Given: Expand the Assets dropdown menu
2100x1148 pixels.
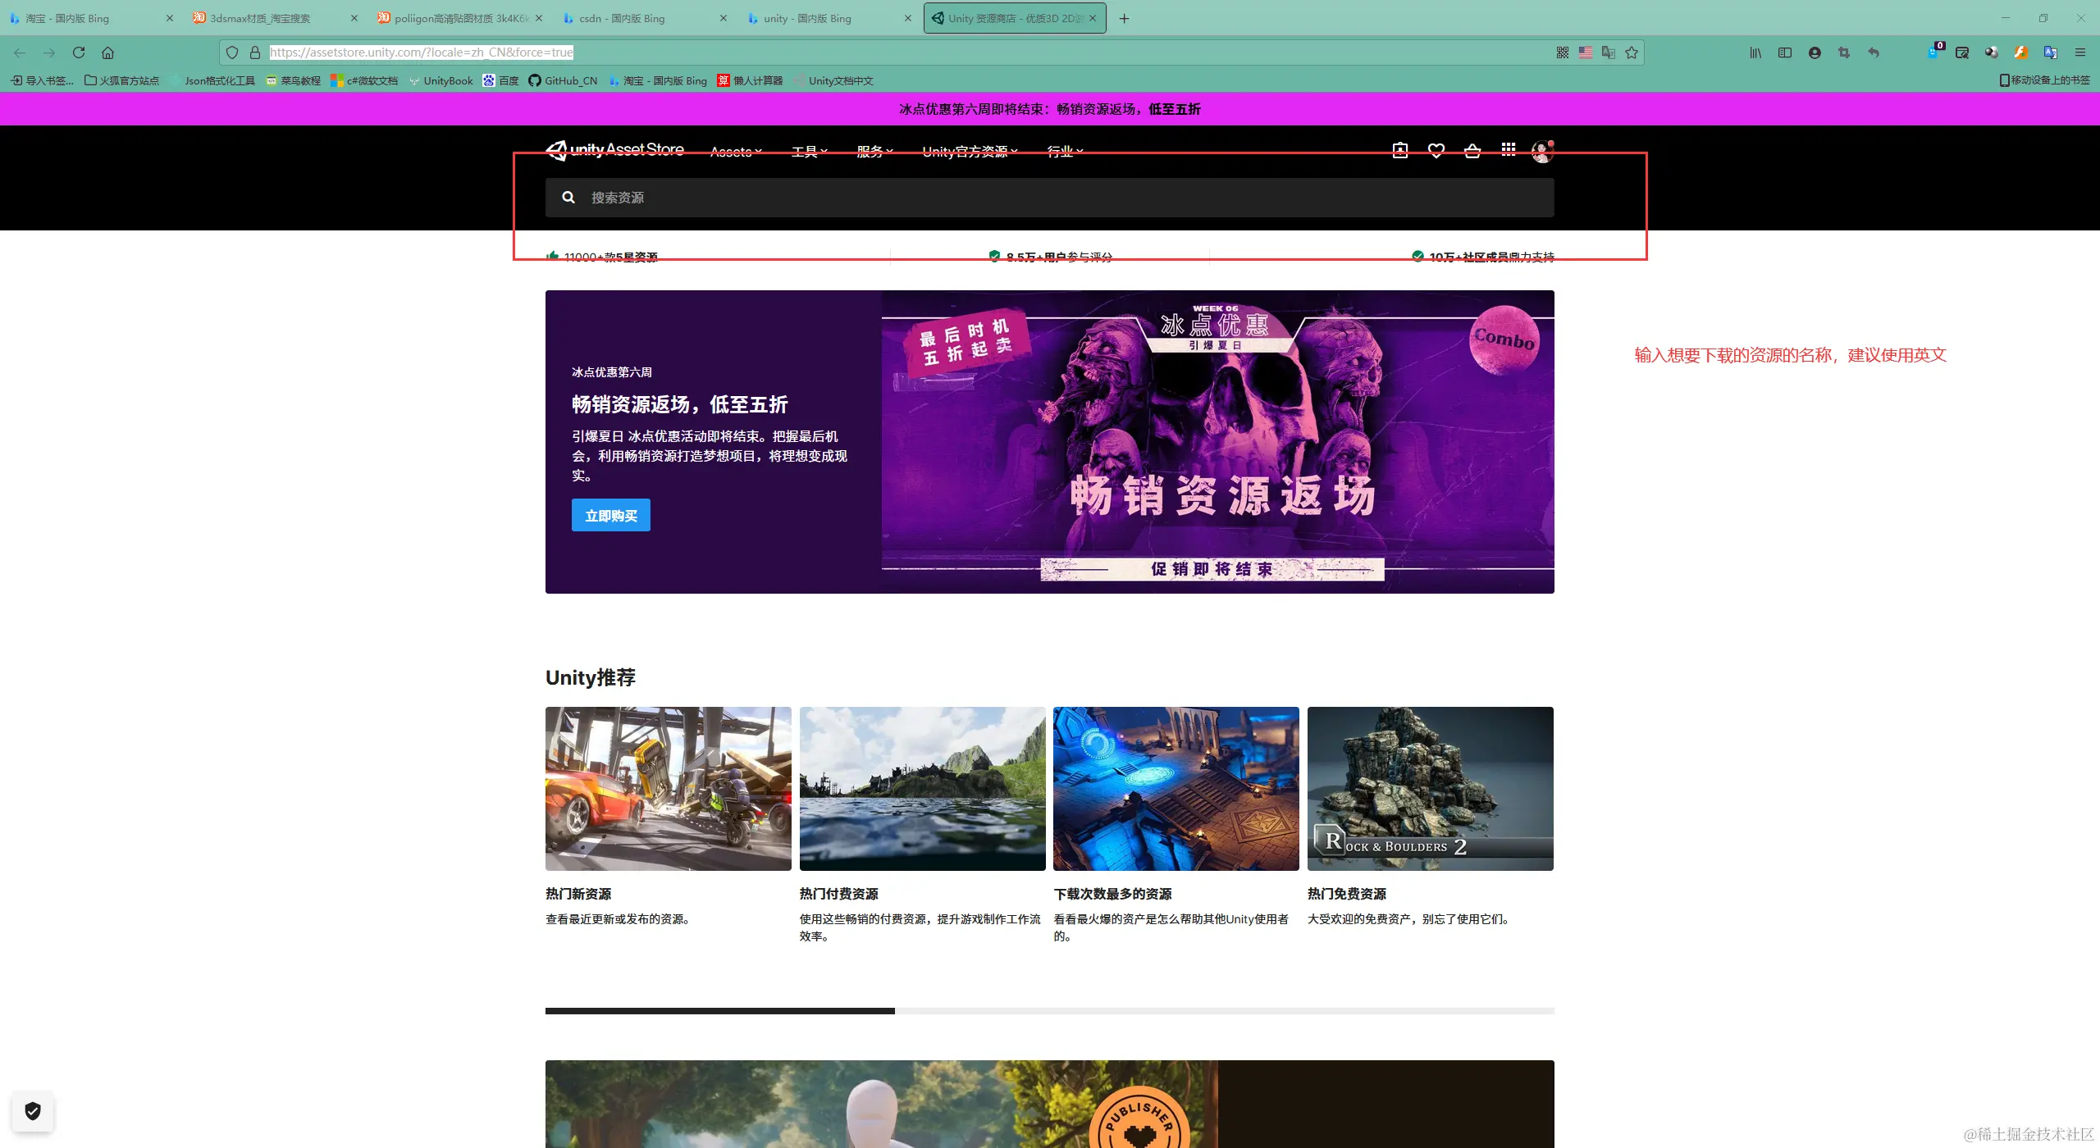Looking at the screenshot, I should point(736,152).
